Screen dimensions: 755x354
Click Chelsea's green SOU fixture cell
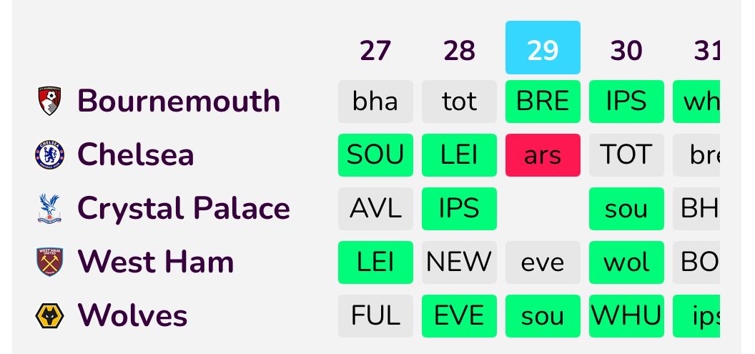[375, 154]
